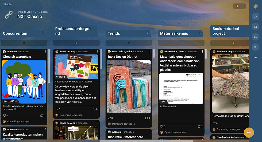262x142 pixels.
Task: Add a comment on Materiaaleigenschappen post
Action: pyautogui.click(x=176, y=132)
